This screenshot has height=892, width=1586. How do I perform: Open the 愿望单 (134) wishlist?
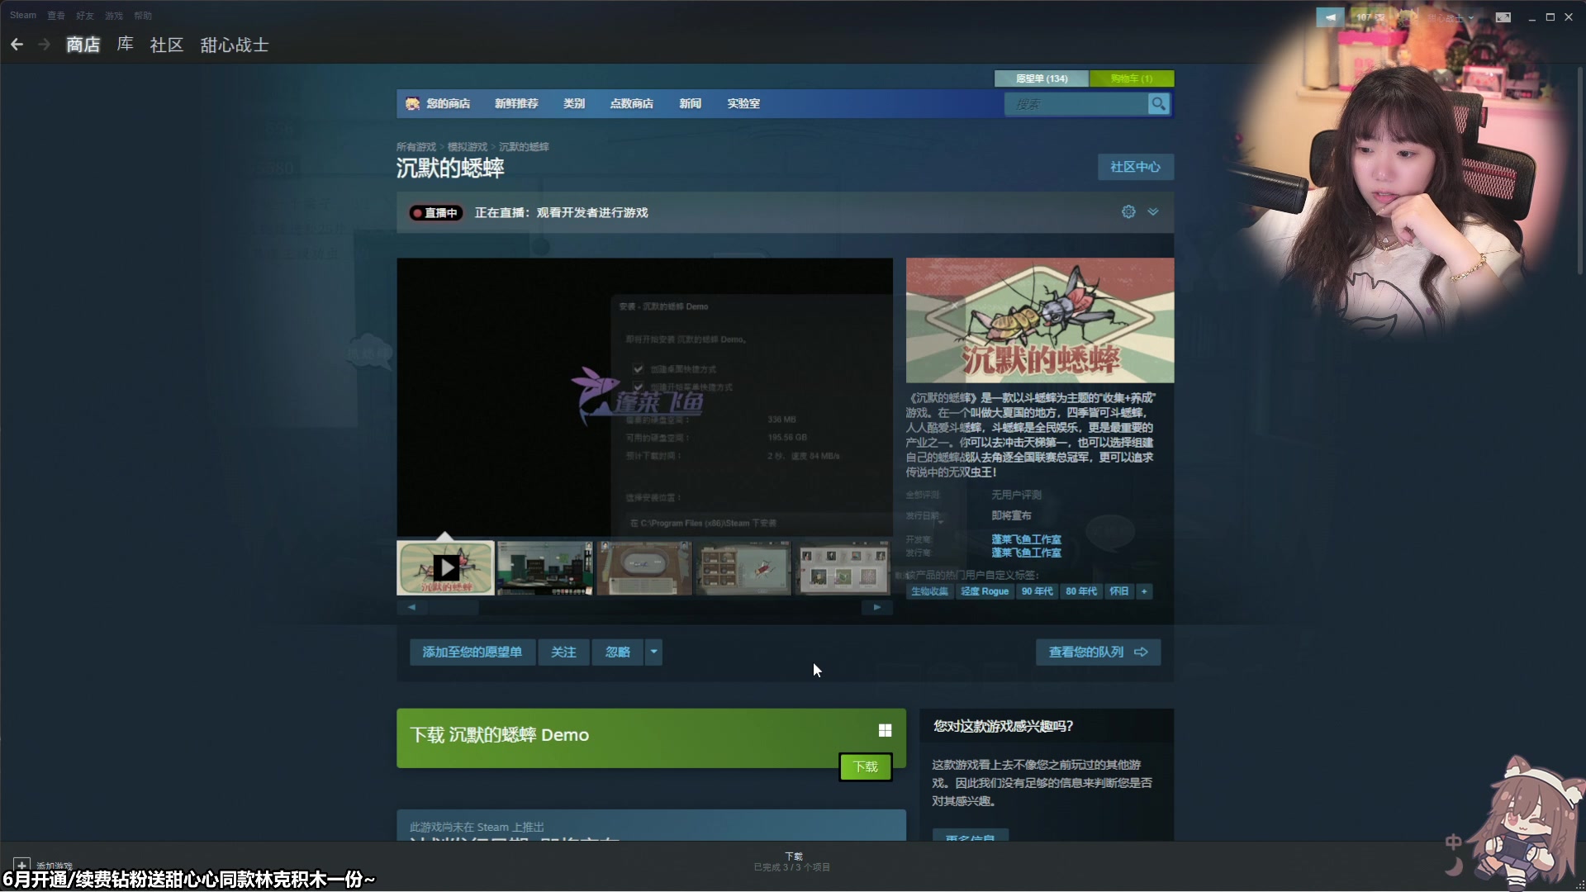tap(1042, 78)
